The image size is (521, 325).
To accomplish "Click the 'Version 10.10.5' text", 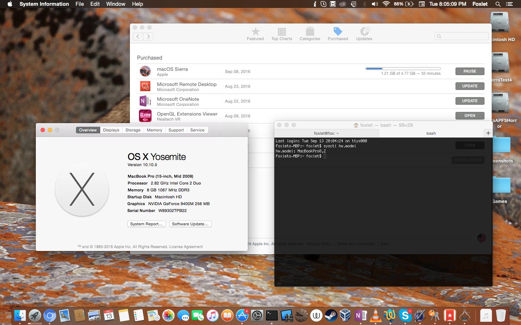I will point(142,165).
